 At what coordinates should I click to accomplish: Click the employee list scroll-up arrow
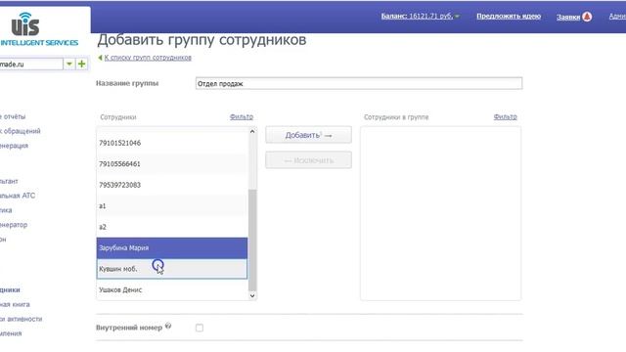252,131
